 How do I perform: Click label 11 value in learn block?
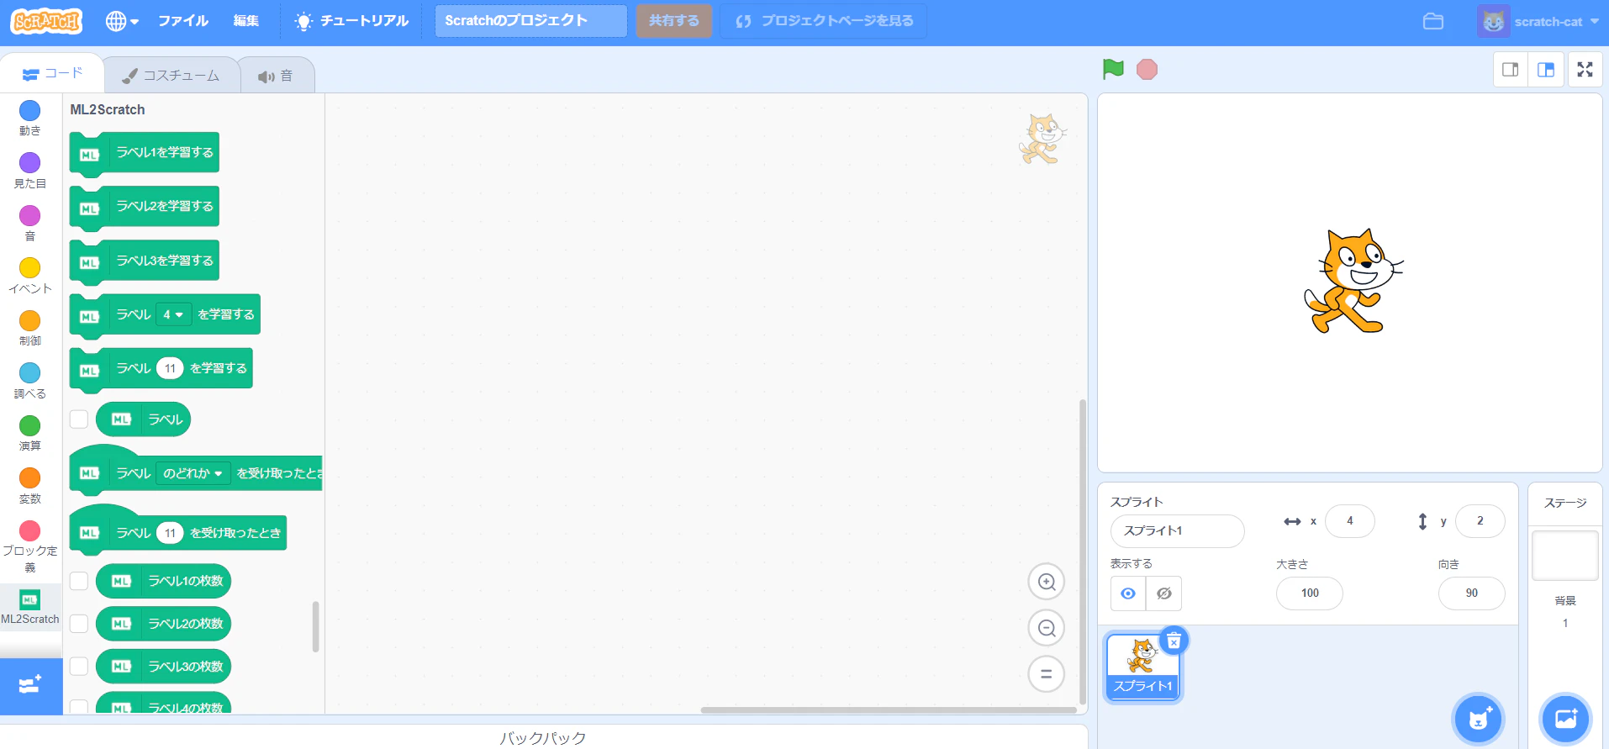pyautogui.click(x=170, y=368)
